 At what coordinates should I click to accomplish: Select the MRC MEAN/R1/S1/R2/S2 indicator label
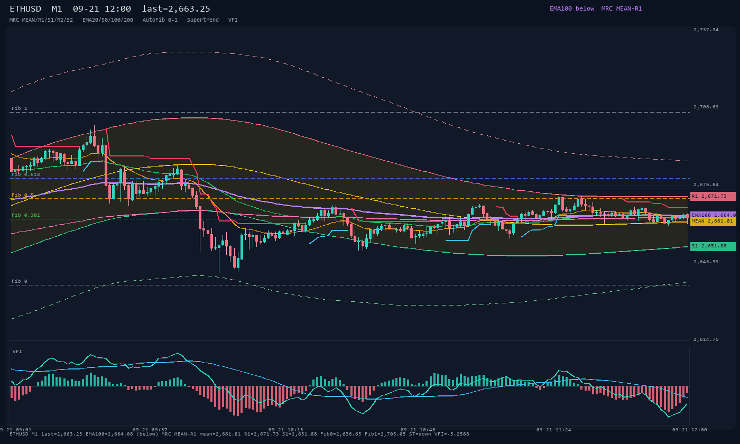pyautogui.click(x=41, y=20)
